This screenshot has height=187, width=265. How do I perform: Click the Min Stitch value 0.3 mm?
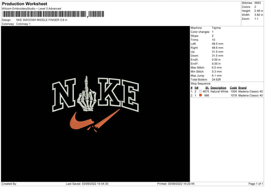point(217,72)
